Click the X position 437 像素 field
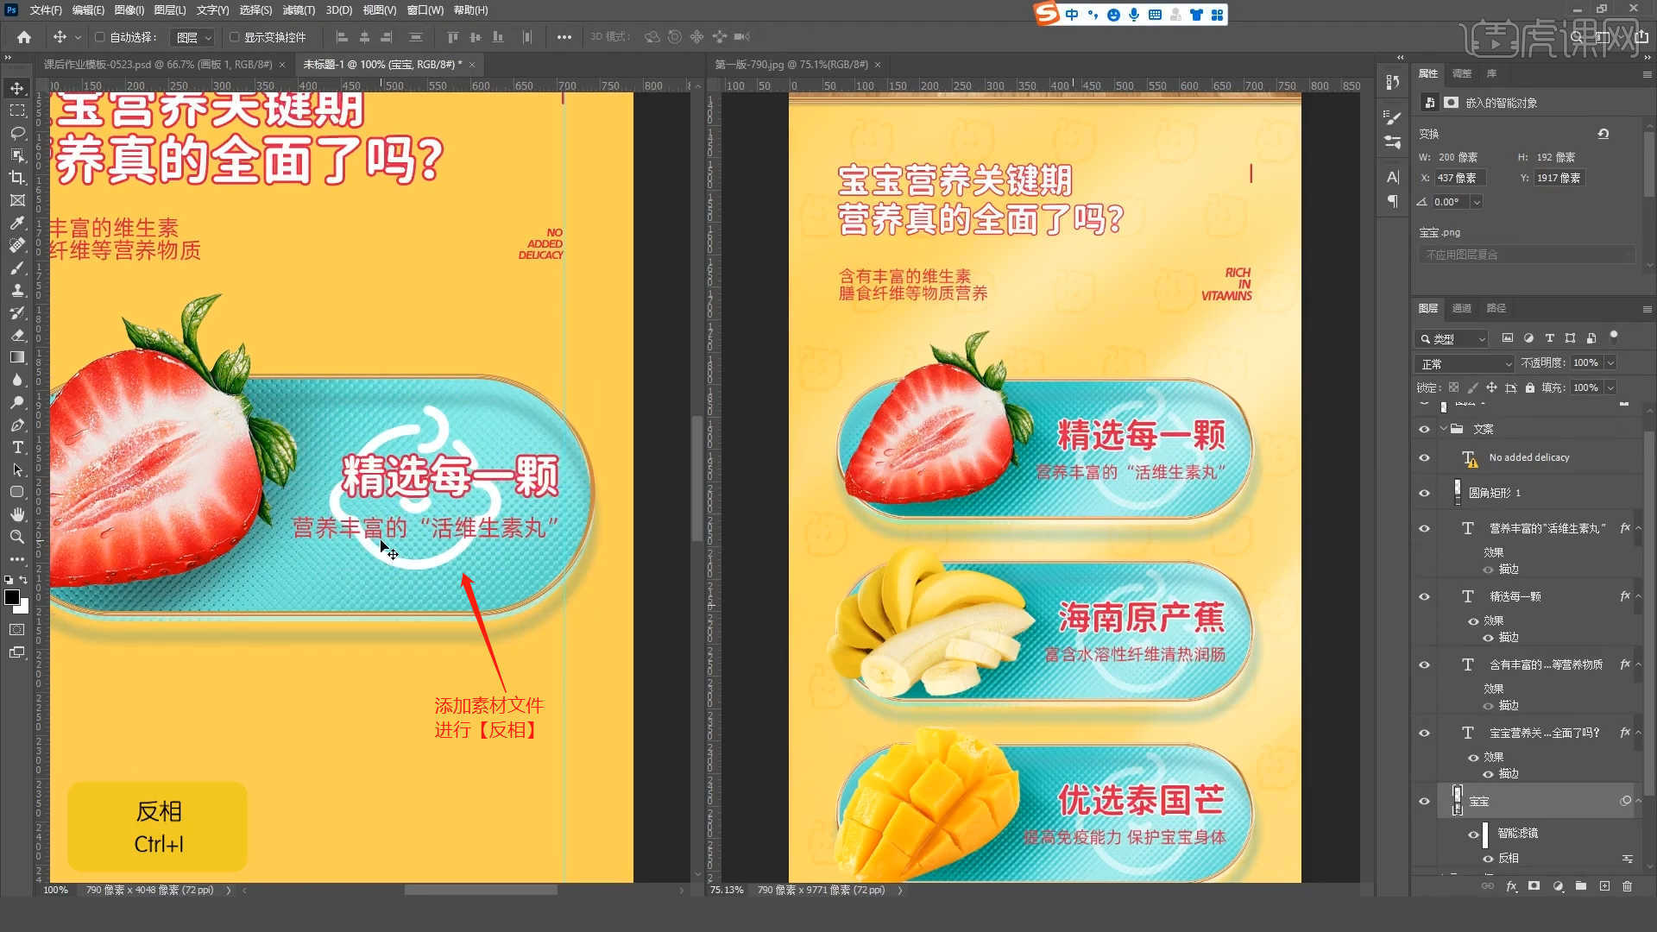The height and width of the screenshot is (932, 1657). click(x=1459, y=178)
